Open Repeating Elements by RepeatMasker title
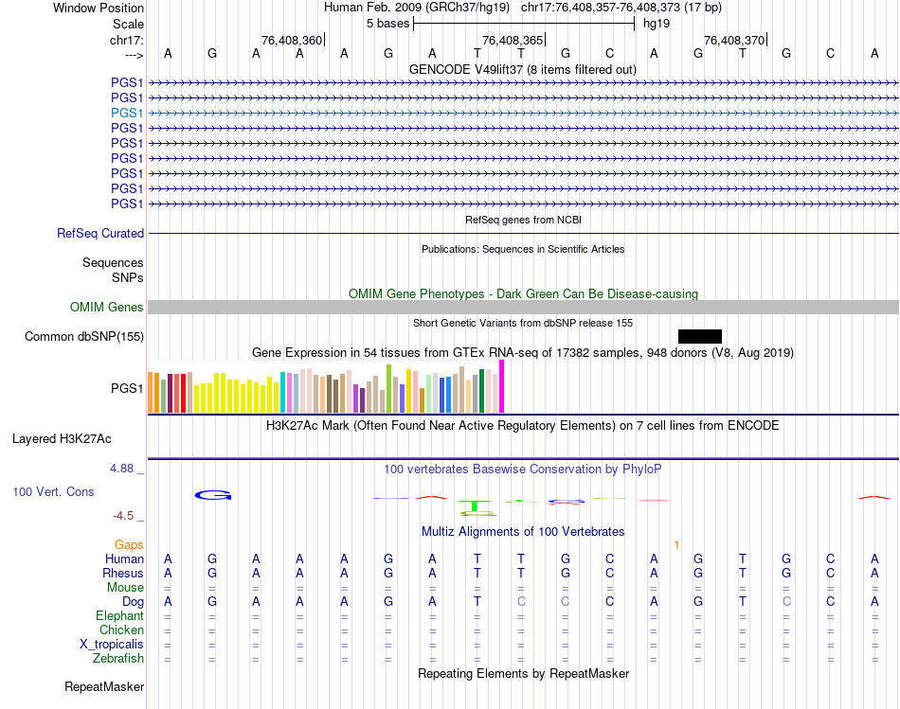The width and height of the screenshot is (900, 709). (x=523, y=673)
